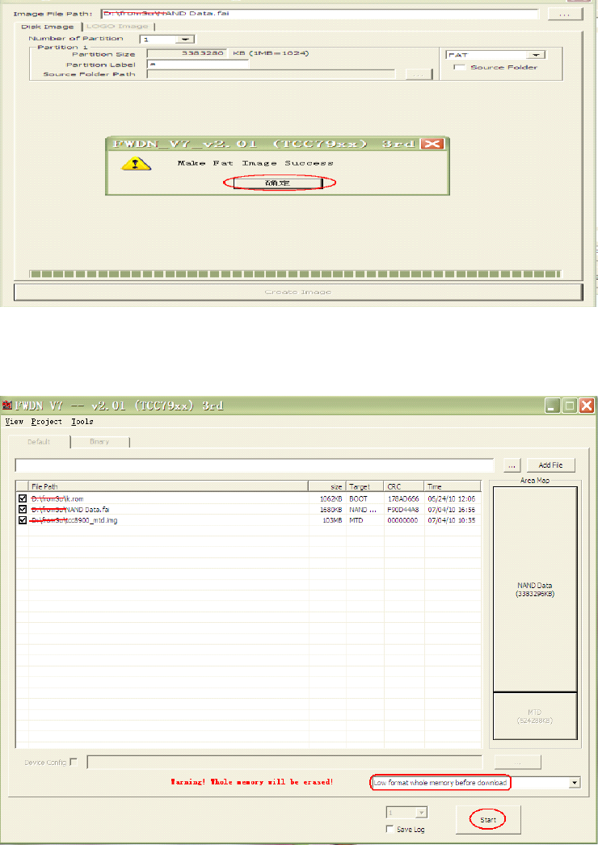Select the tcc8900_mtd.img file path entry
This screenshot has width=598, height=845.
[x=74, y=520]
